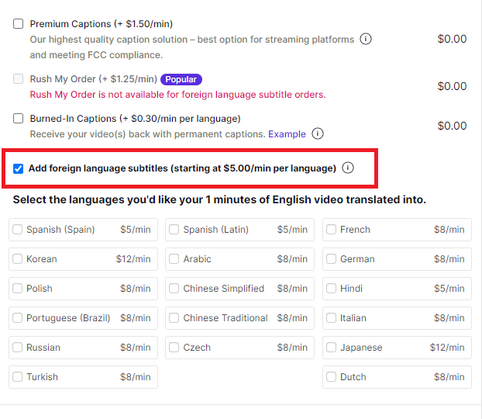Viewport: 482px width, 419px height.
Task: Enable Premium Captions checkbox
Action: tap(19, 24)
